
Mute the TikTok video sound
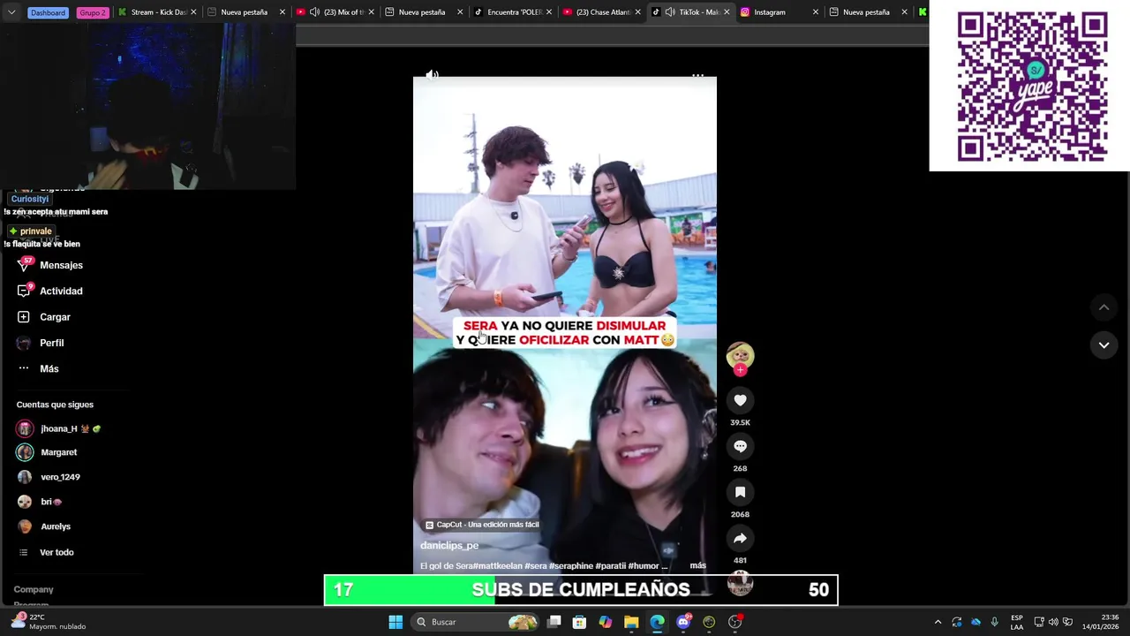(x=432, y=75)
